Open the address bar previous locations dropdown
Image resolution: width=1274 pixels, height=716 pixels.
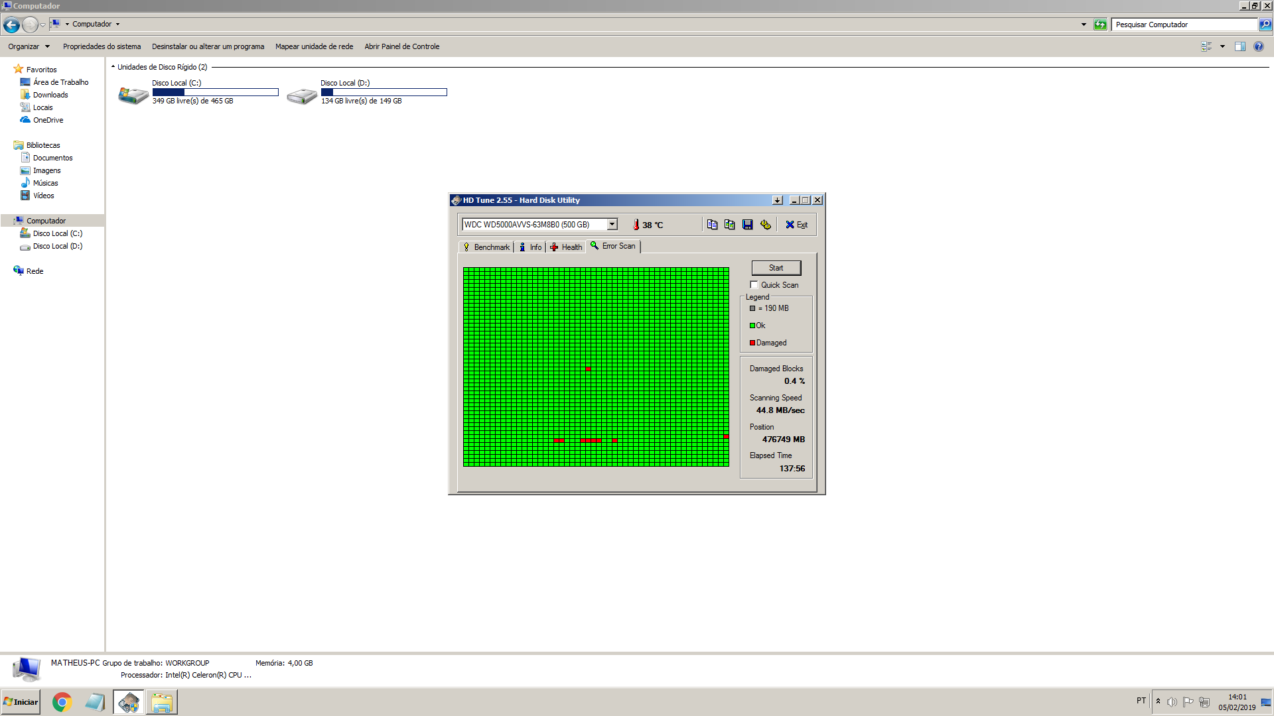coord(1084,25)
